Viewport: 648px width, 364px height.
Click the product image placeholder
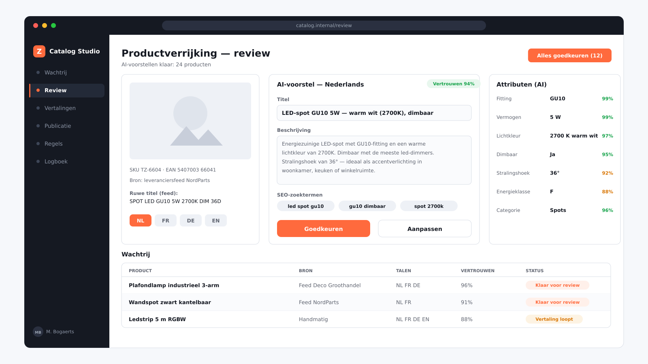coord(190,121)
